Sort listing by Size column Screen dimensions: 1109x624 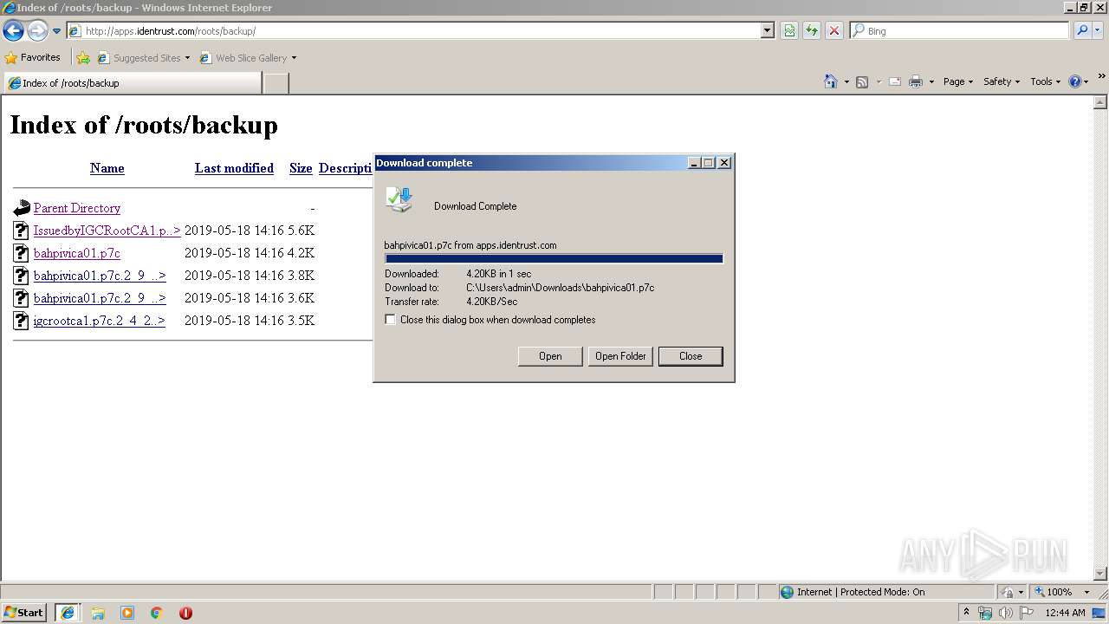[301, 168]
